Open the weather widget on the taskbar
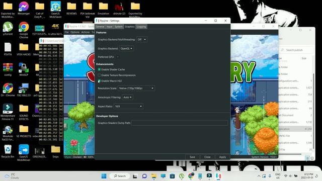This screenshot has height=181, width=322. tap(12, 176)
